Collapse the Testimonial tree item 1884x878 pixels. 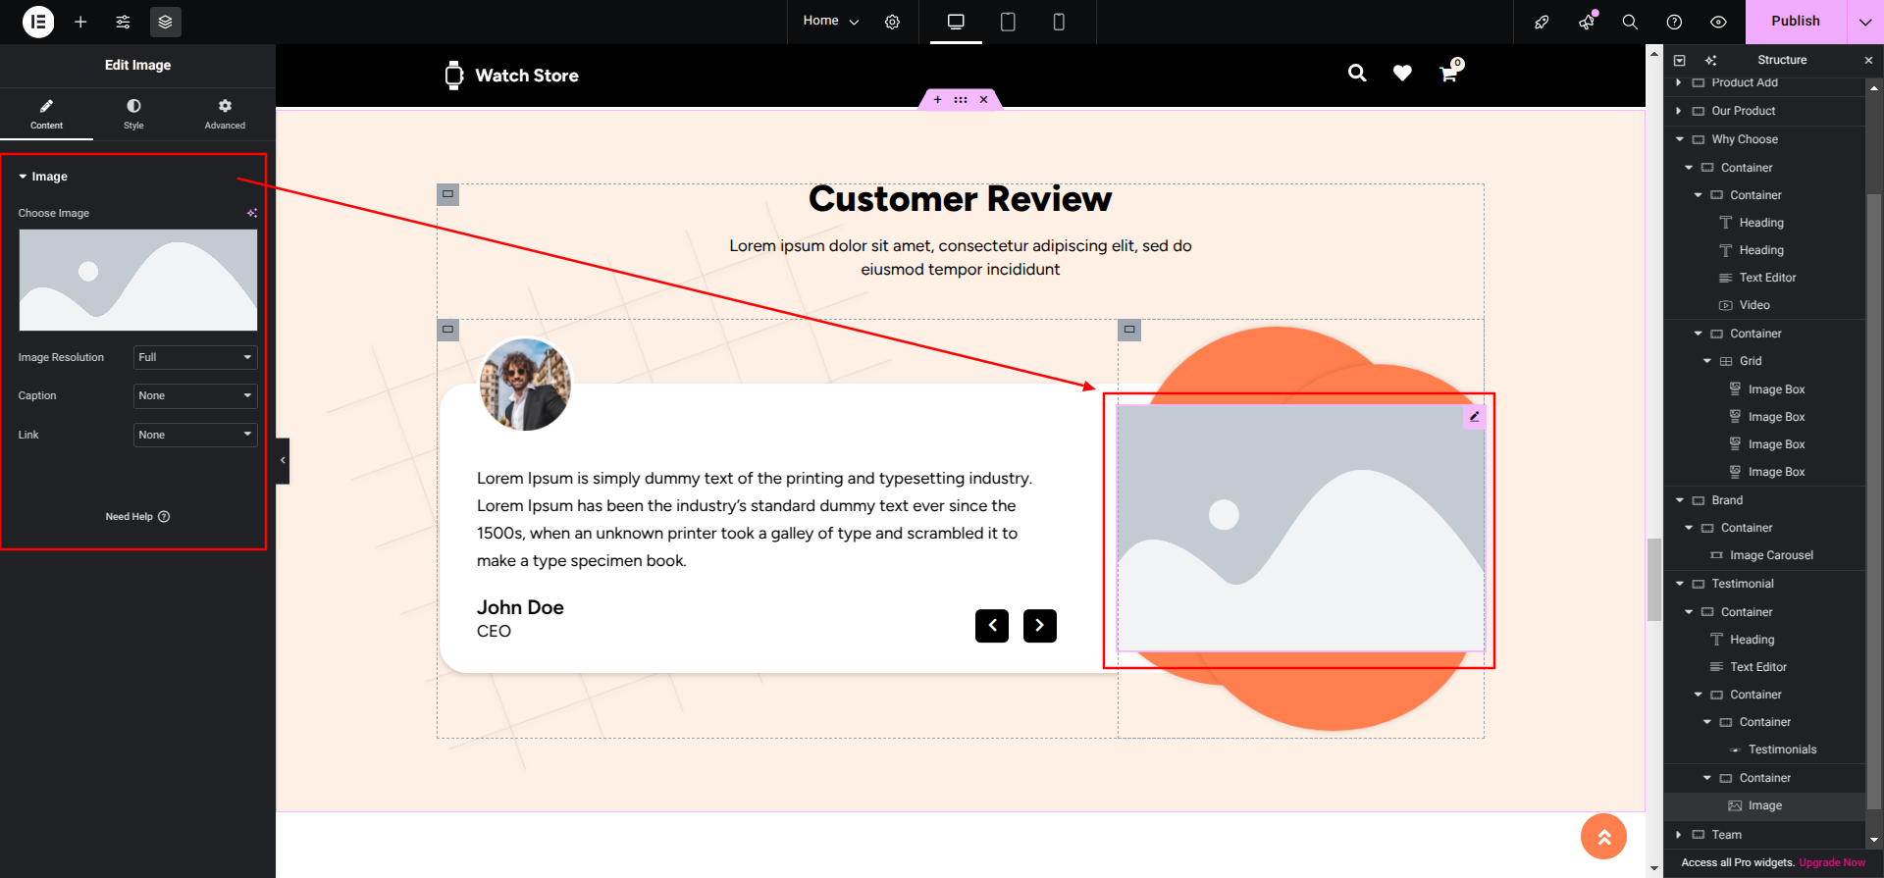[x=1679, y=584]
